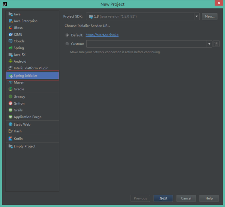Select the Groovy label
This screenshot has height=207, width=225.
point(19,97)
